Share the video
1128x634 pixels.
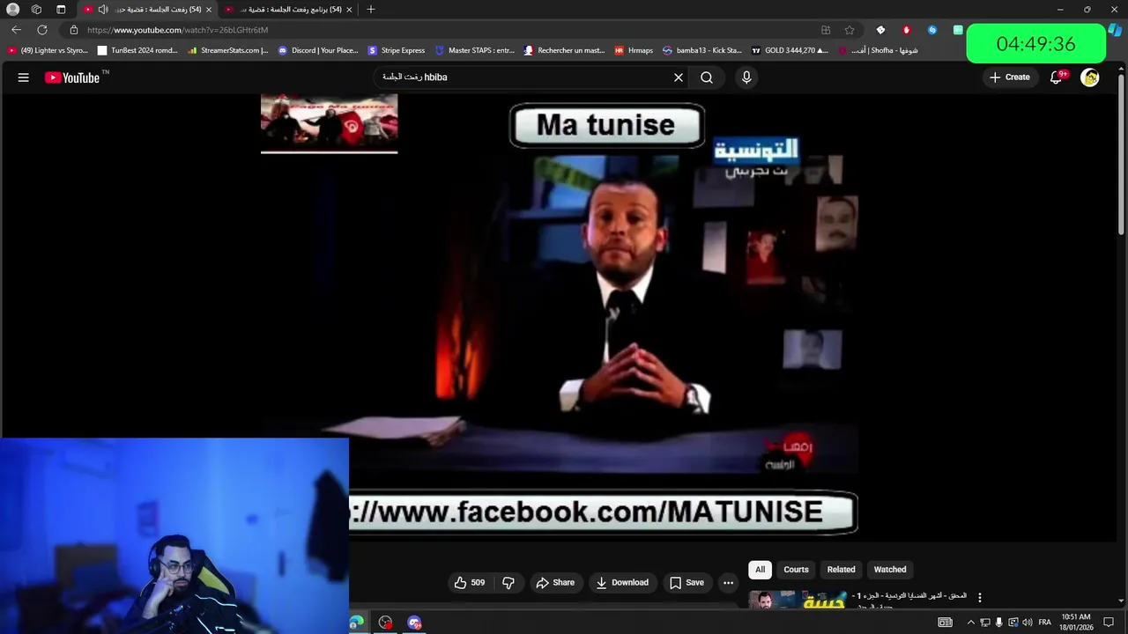tap(555, 582)
